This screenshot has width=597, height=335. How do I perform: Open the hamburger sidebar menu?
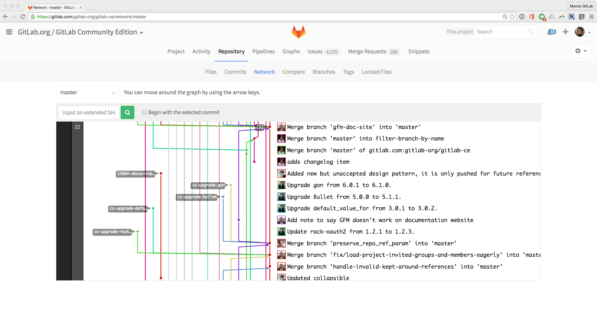point(9,32)
